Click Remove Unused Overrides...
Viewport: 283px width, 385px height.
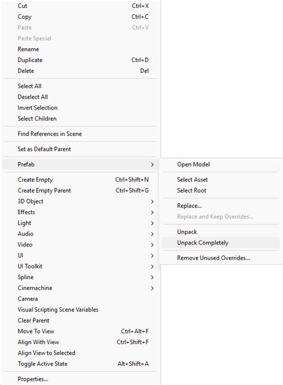click(x=221, y=258)
